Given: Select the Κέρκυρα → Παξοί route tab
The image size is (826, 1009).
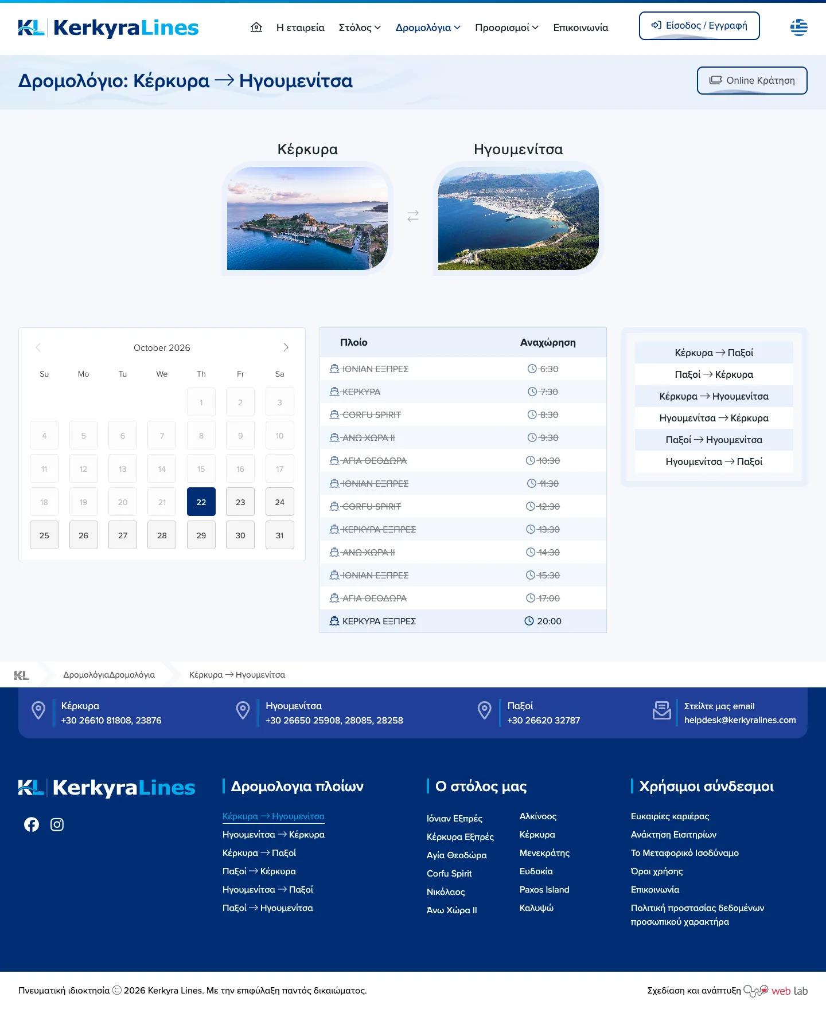Looking at the screenshot, I should coord(714,353).
